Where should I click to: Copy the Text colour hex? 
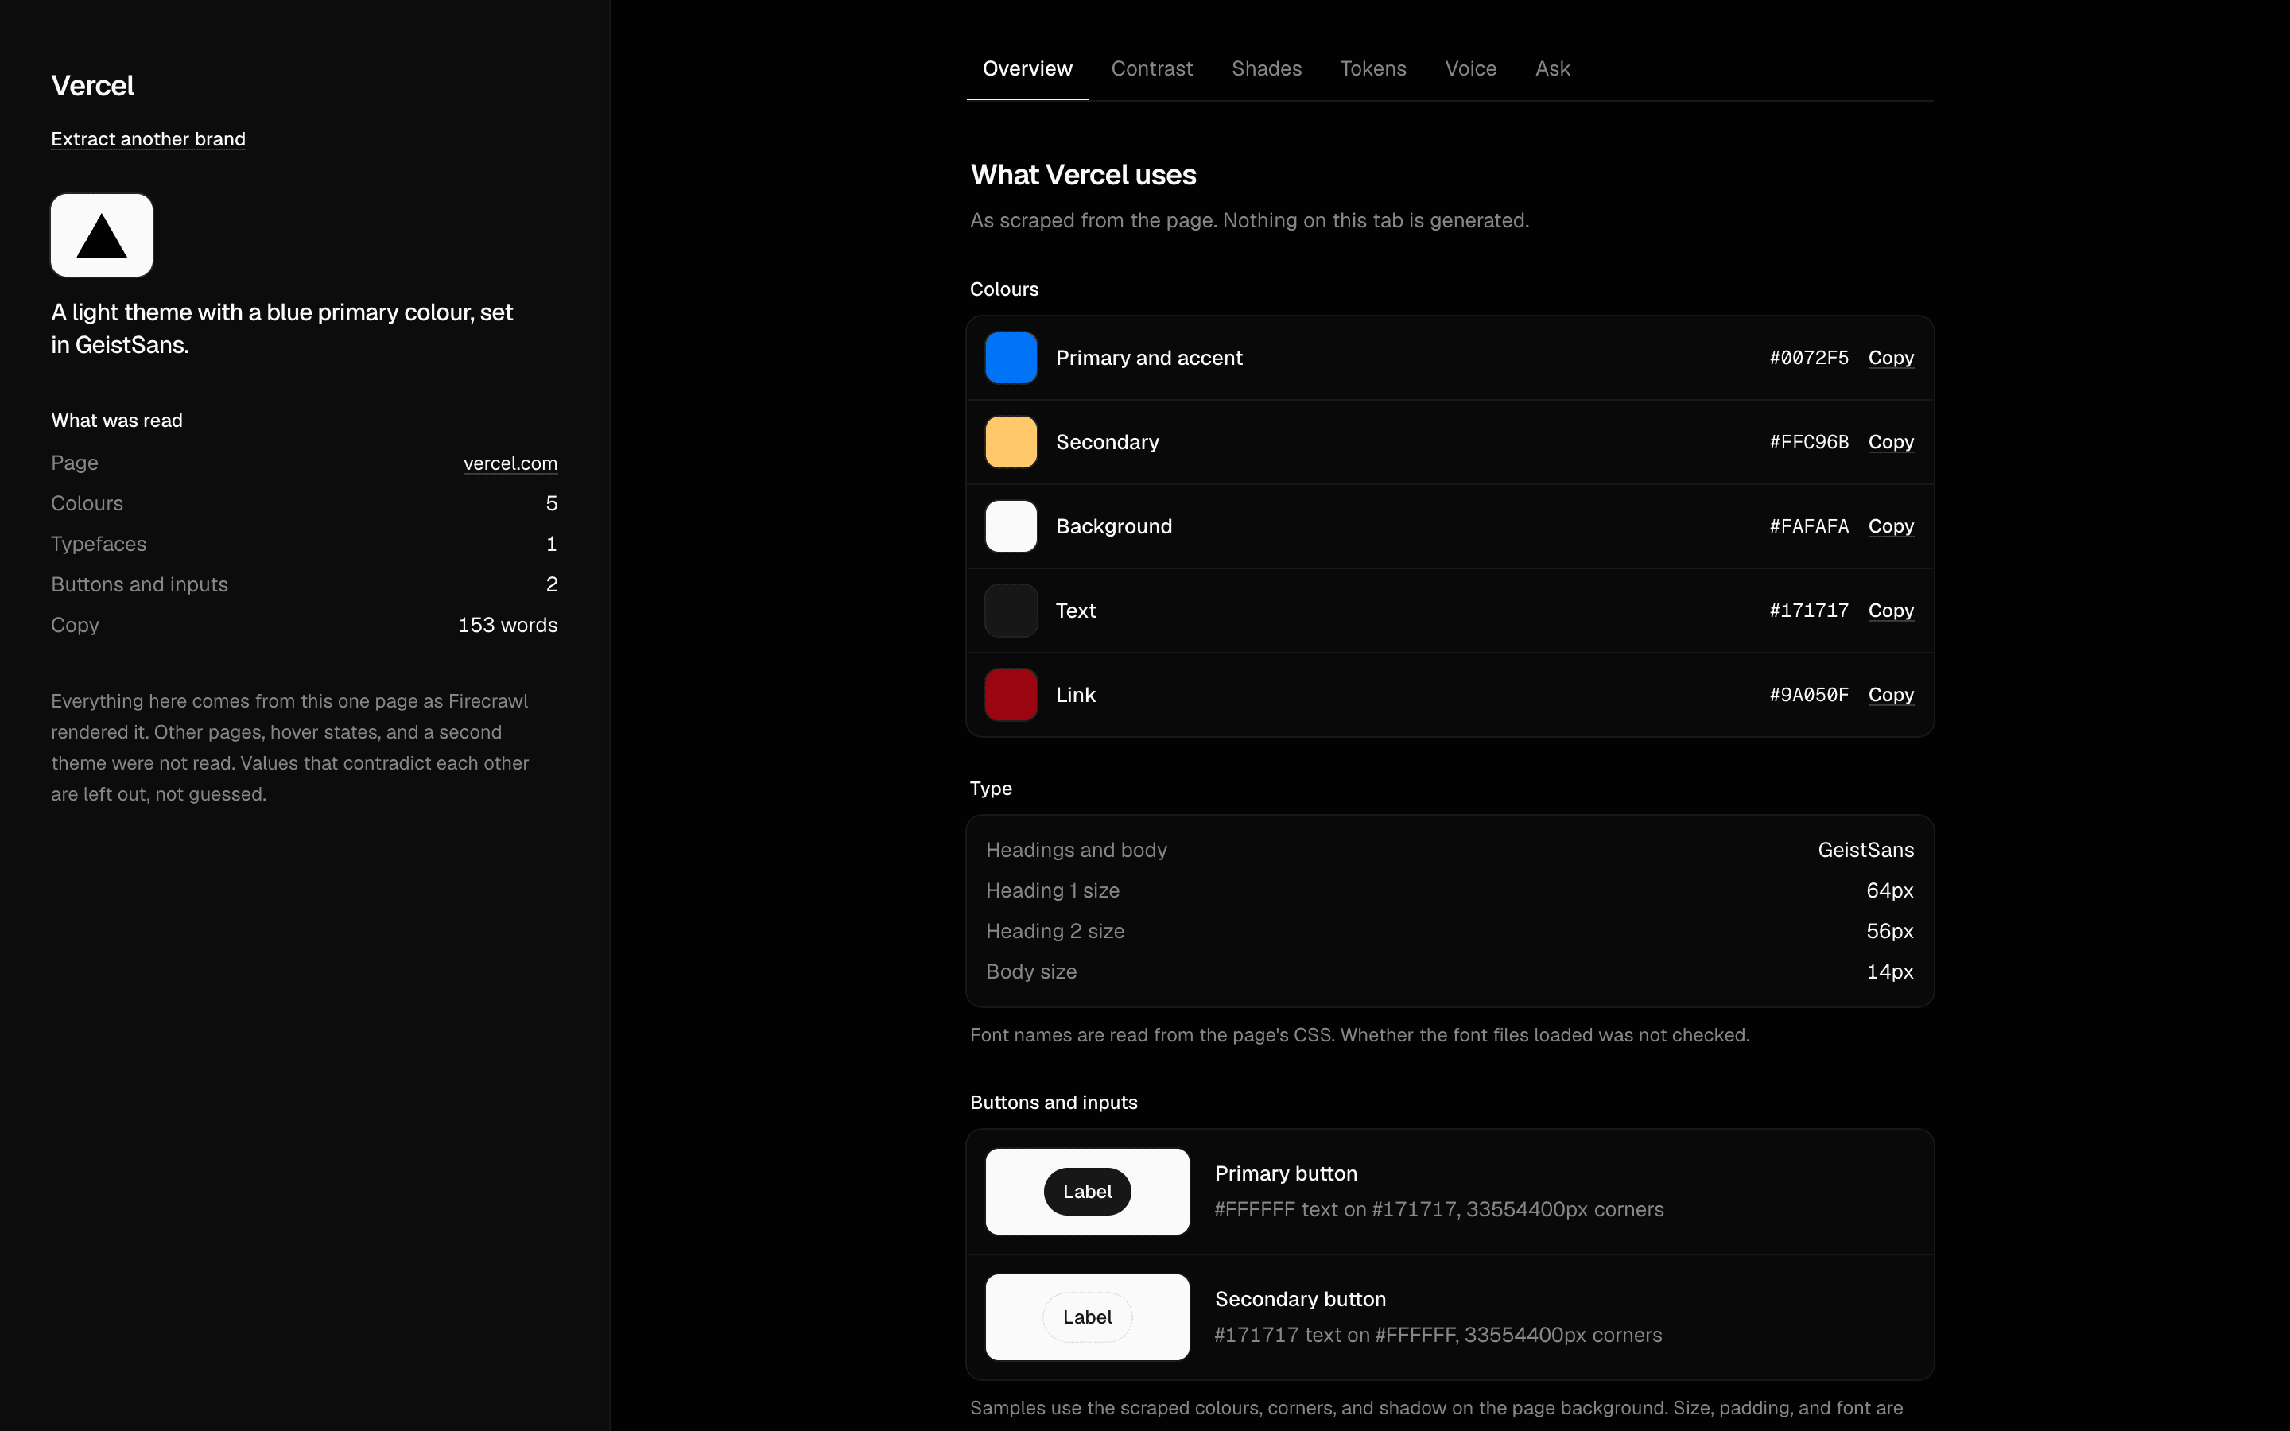(1891, 611)
